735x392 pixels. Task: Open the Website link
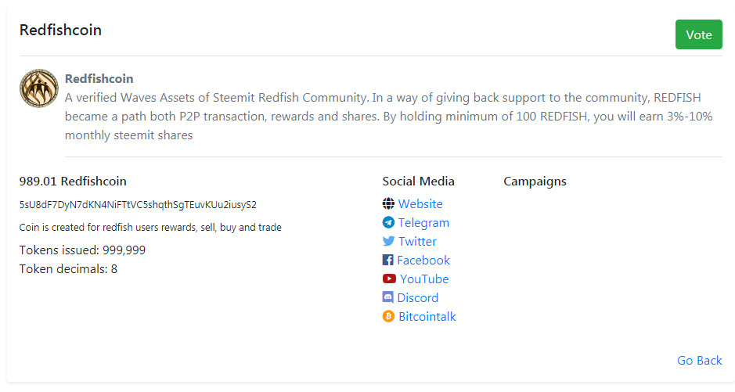pyautogui.click(x=420, y=203)
